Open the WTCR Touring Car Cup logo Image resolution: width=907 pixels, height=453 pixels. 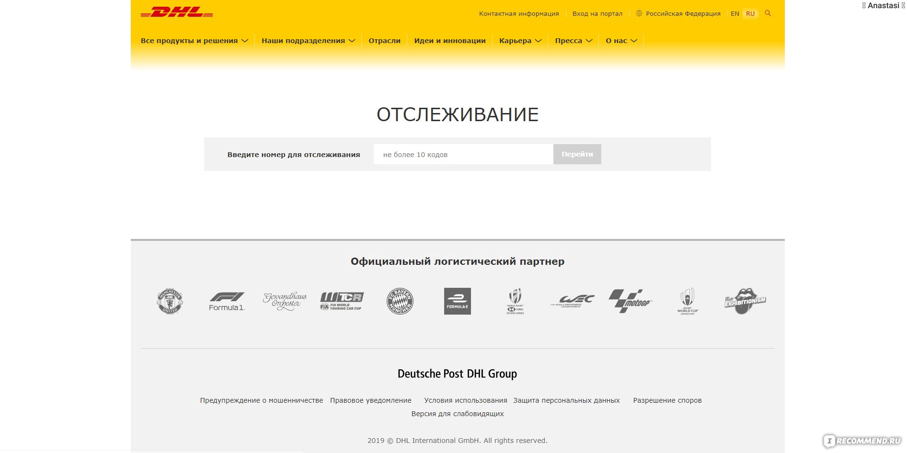click(342, 301)
